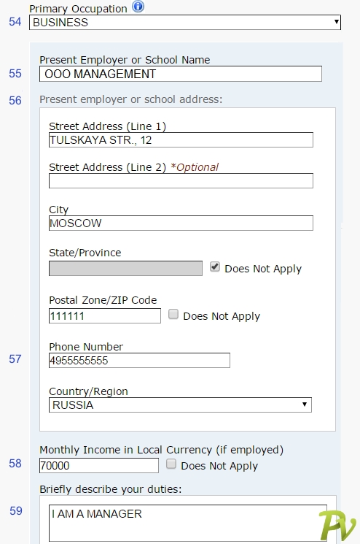Click the duties description text area
The height and width of the screenshot is (544, 360).
point(187,523)
